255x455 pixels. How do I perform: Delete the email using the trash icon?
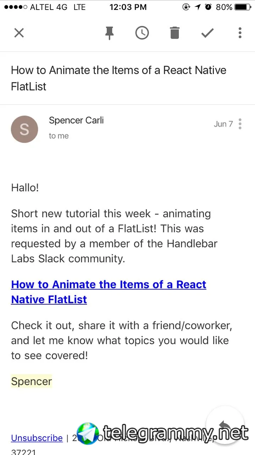[174, 33]
